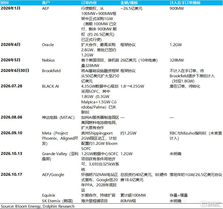This screenshot has height=209, width=223.
Task: Click 未明确 in the Grande Valley row
Action: tap(175, 154)
